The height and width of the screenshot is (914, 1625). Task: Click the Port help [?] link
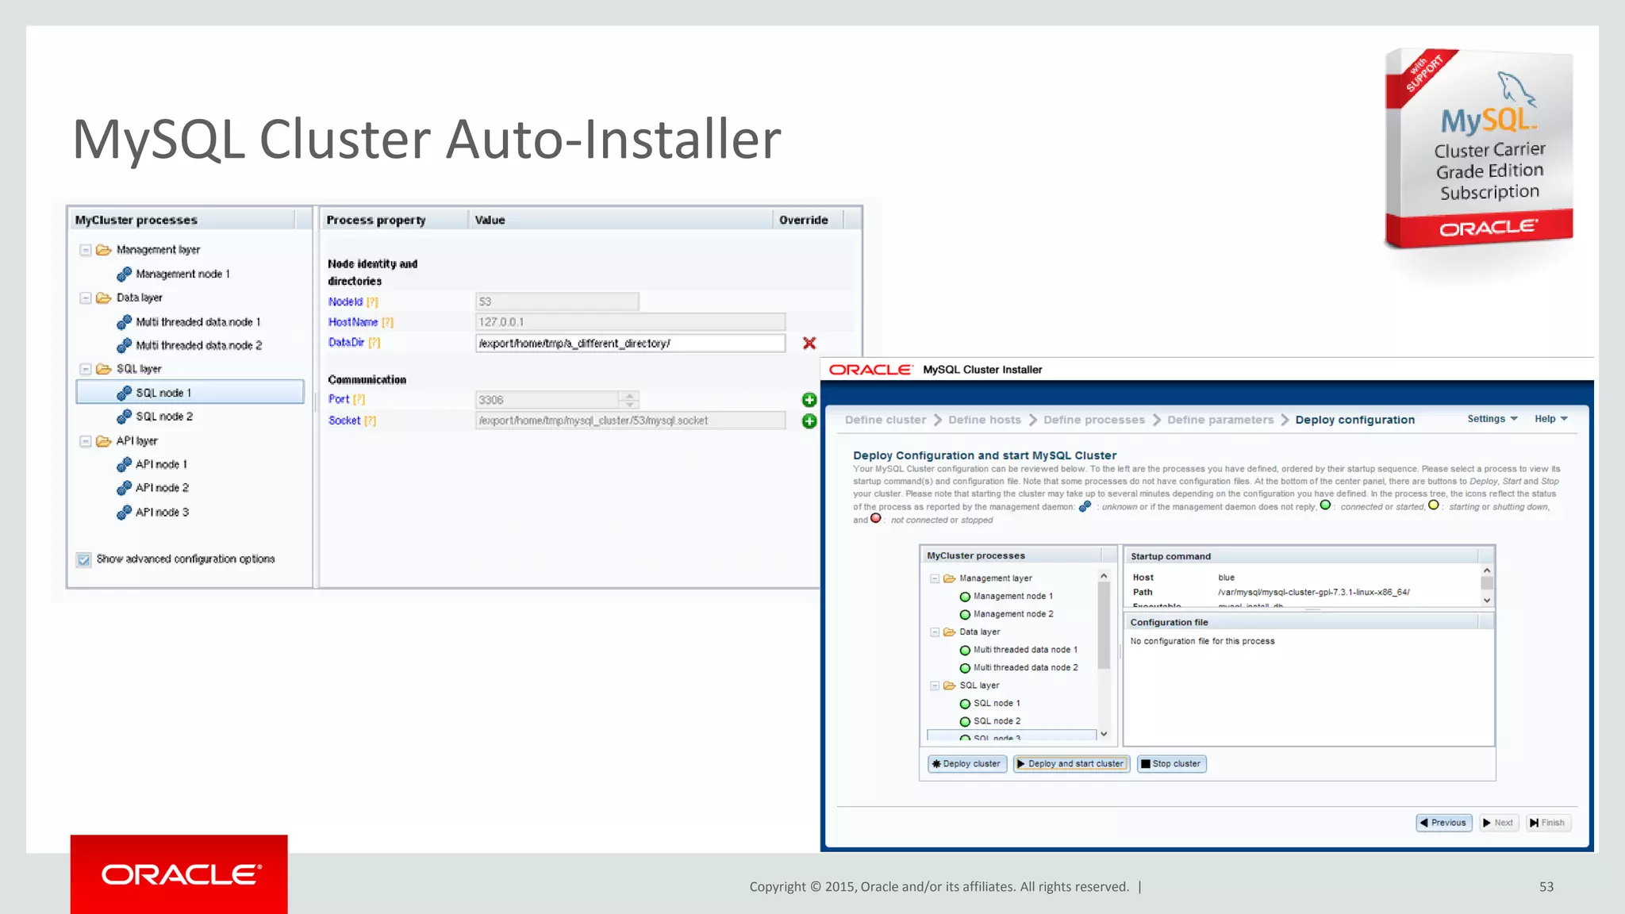click(x=359, y=399)
